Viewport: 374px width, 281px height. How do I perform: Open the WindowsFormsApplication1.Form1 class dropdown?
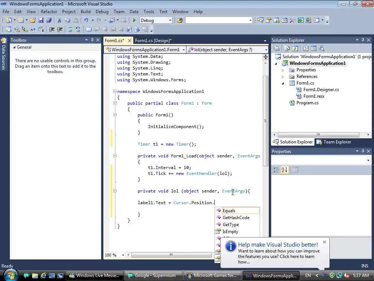point(183,50)
